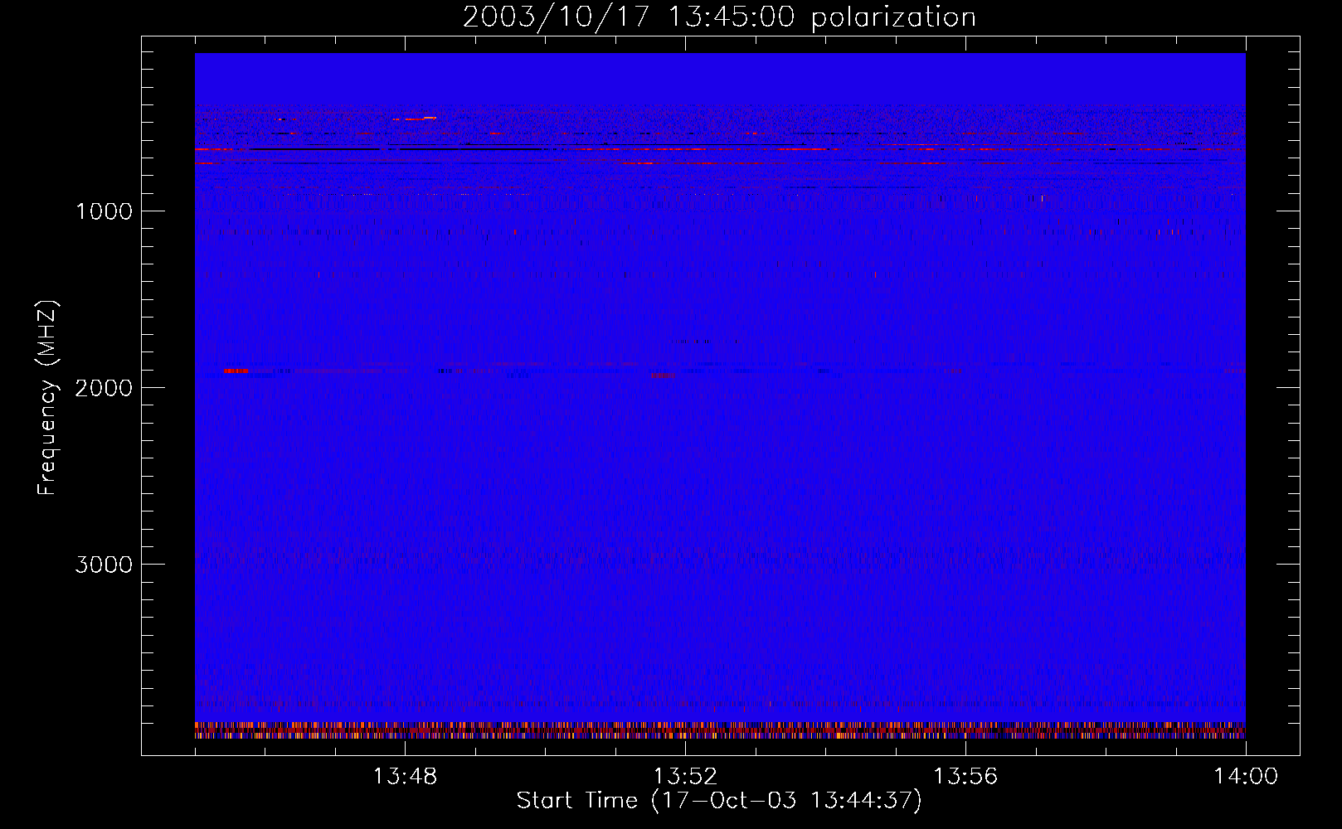Viewport: 1342px width, 829px height.
Task: Select the 3000 frequency axis label
Action: tap(104, 565)
